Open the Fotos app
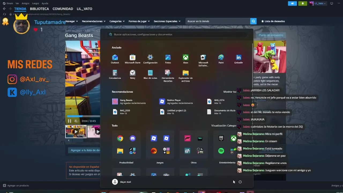 168,59
